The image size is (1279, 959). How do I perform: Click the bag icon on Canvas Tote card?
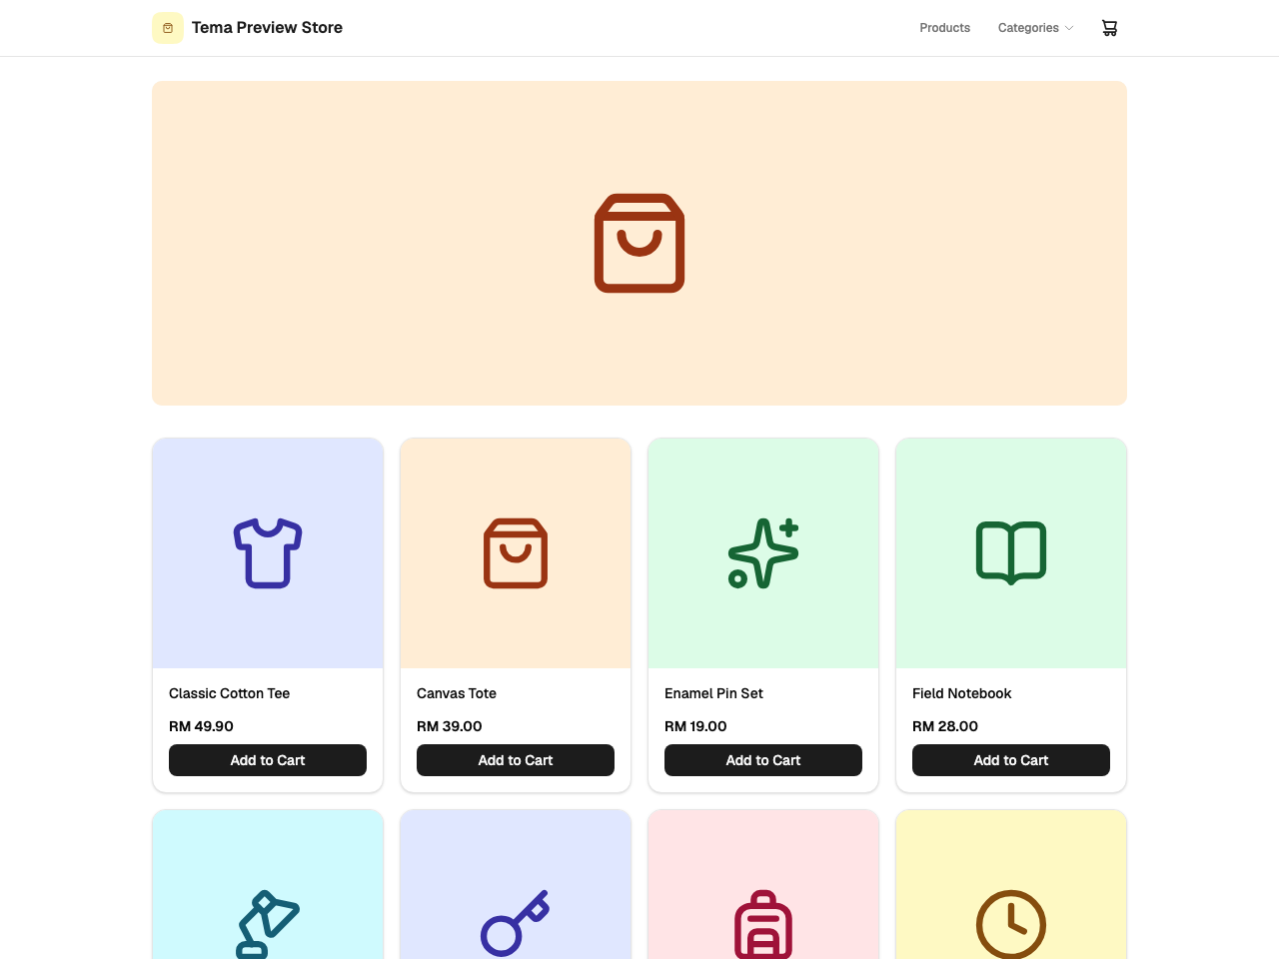(516, 553)
